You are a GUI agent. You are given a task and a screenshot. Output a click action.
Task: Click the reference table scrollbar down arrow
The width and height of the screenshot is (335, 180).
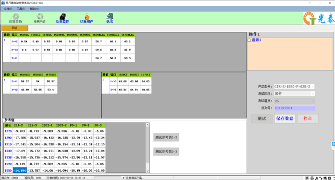(x=148, y=171)
